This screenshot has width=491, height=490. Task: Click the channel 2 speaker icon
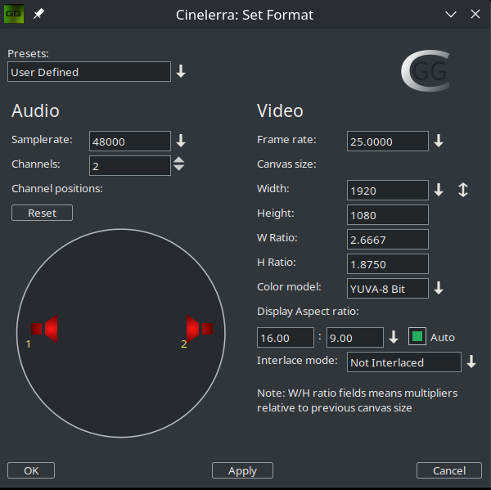pos(199,328)
